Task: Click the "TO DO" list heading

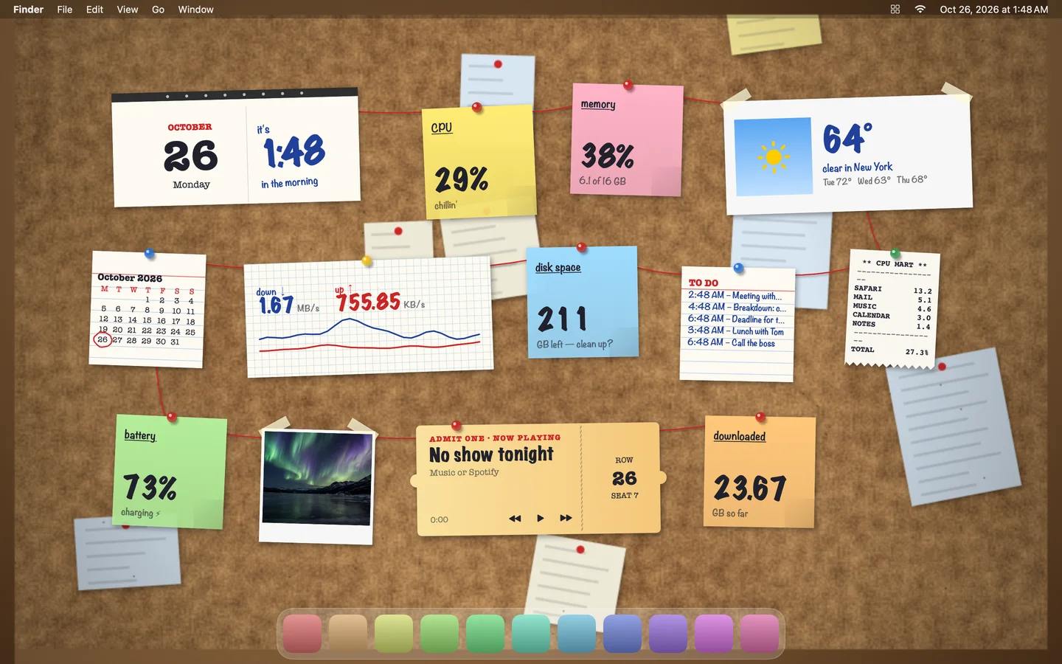Action: pos(703,283)
